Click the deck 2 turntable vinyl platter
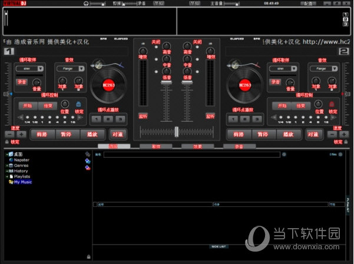 pyautogui.click(x=245, y=85)
